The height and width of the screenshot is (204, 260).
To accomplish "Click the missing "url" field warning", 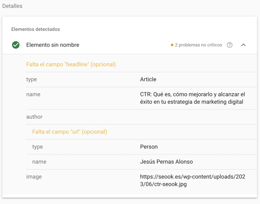I will click(70, 132).
